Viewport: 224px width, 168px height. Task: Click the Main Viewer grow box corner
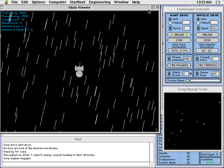point(157,130)
